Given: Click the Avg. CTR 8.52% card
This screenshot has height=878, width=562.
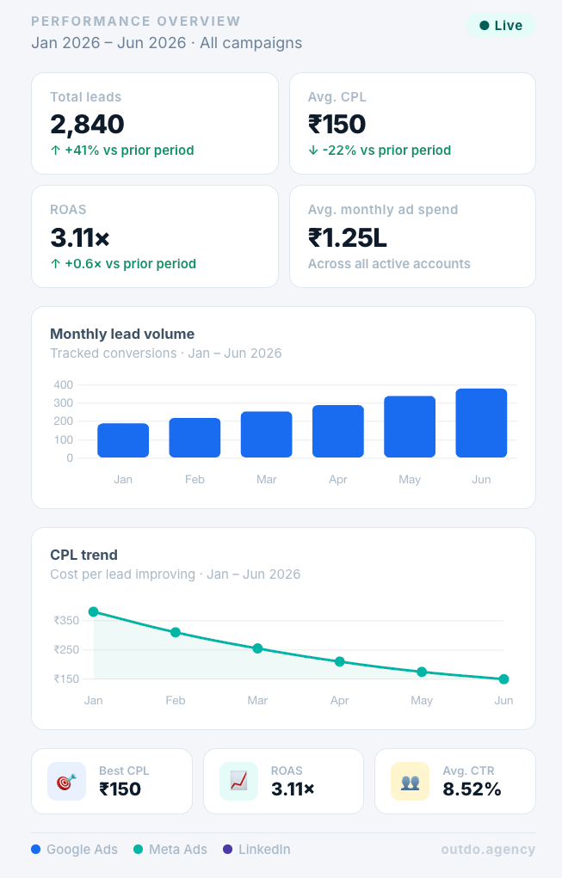Looking at the screenshot, I should pos(455,781).
